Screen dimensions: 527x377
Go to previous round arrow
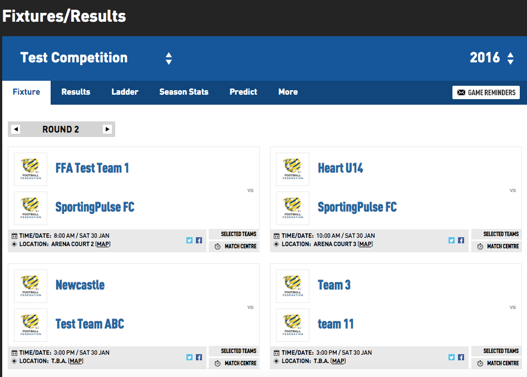click(16, 129)
